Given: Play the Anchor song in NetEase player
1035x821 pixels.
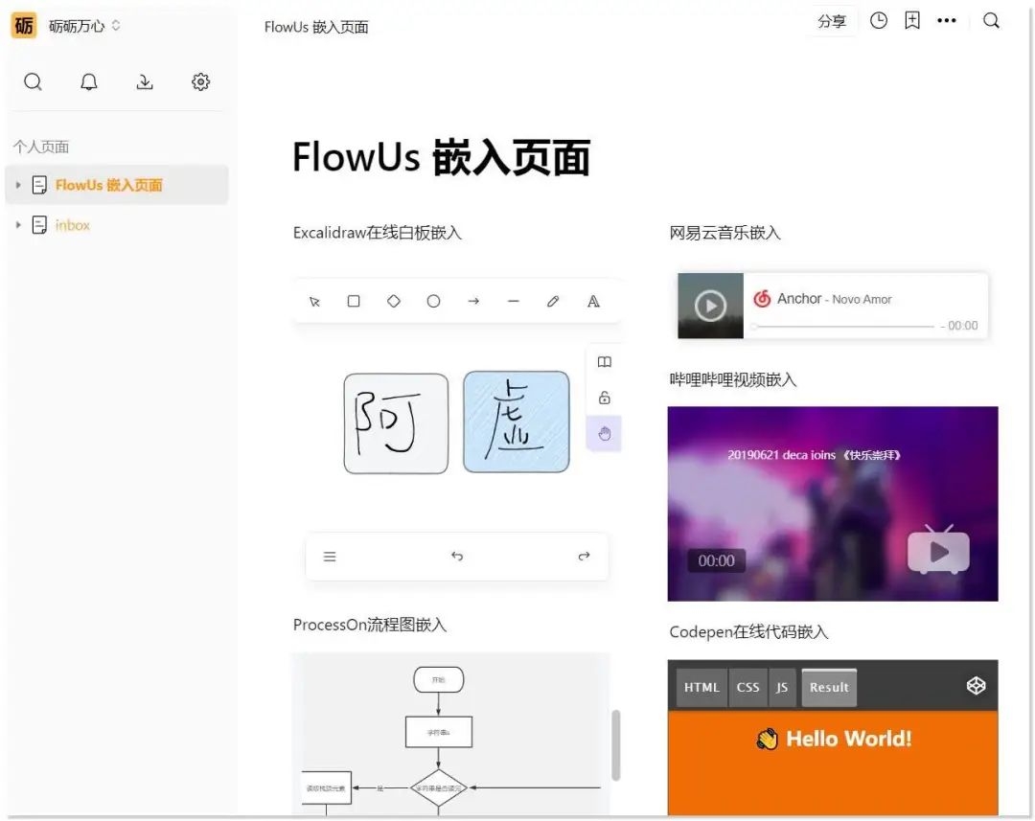Looking at the screenshot, I should pyautogui.click(x=710, y=306).
